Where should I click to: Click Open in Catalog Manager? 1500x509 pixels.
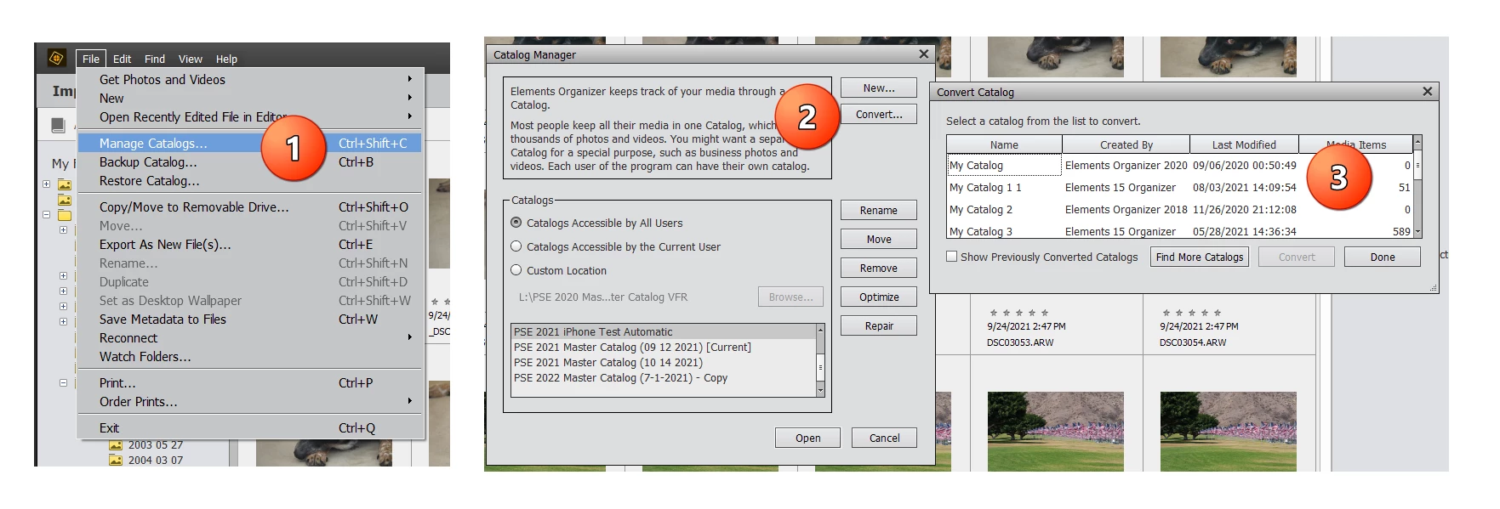tap(808, 438)
